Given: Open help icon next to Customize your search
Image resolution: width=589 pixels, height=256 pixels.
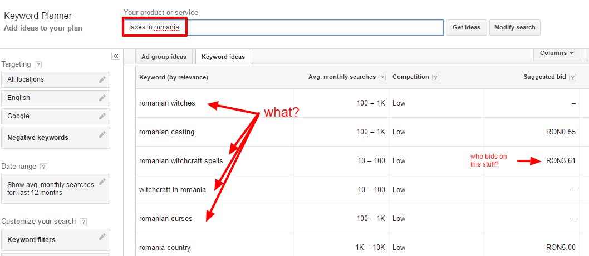Looking at the screenshot, I should pos(83,222).
